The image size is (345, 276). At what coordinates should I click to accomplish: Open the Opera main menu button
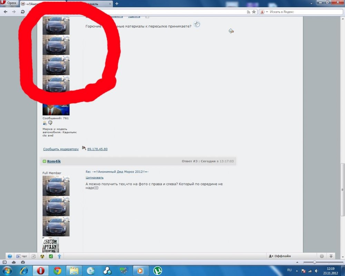pyautogui.click(x=9, y=3)
